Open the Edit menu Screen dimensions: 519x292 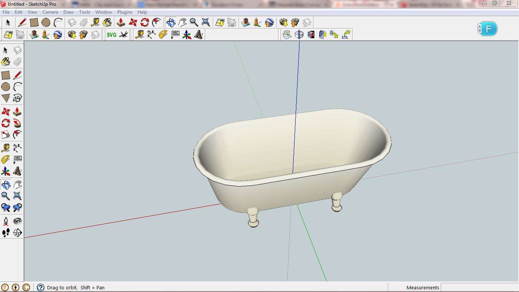(19, 12)
